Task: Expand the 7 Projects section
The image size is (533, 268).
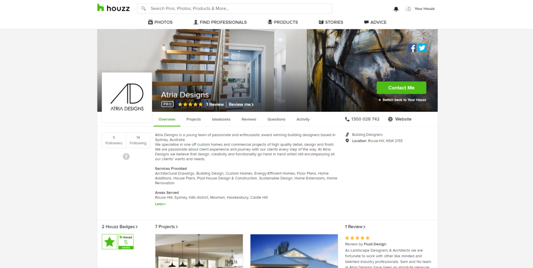Action: (167, 226)
